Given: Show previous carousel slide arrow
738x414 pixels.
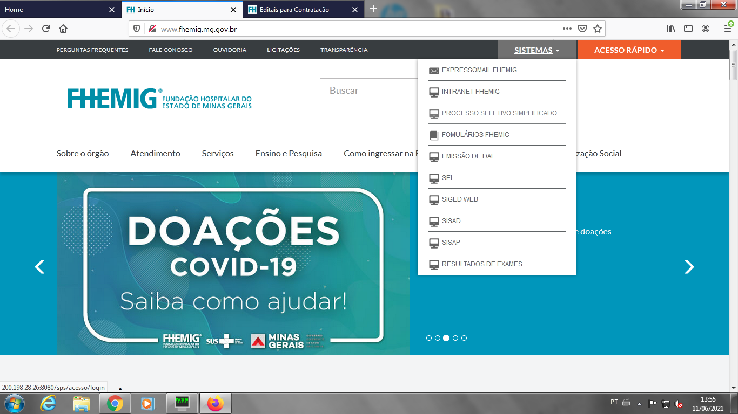Looking at the screenshot, I should tap(39, 267).
